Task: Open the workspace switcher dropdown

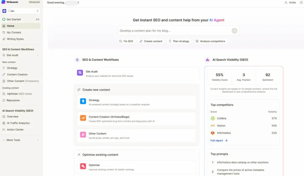Action: click(x=21, y=11)
